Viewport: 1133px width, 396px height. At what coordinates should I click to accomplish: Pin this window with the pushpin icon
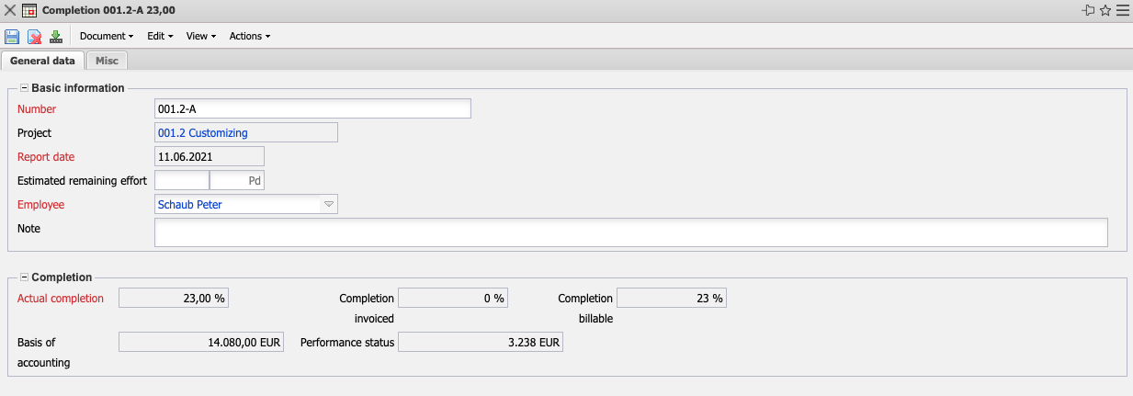point(1089,10)
